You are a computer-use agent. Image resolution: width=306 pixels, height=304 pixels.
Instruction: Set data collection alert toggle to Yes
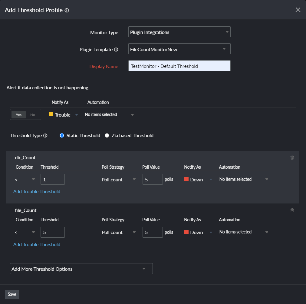pyautogui.click(x=19, y=115)
